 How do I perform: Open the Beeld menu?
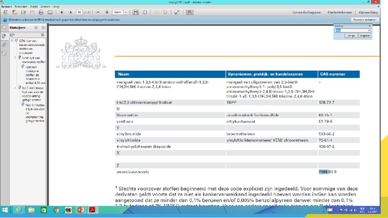34,7
